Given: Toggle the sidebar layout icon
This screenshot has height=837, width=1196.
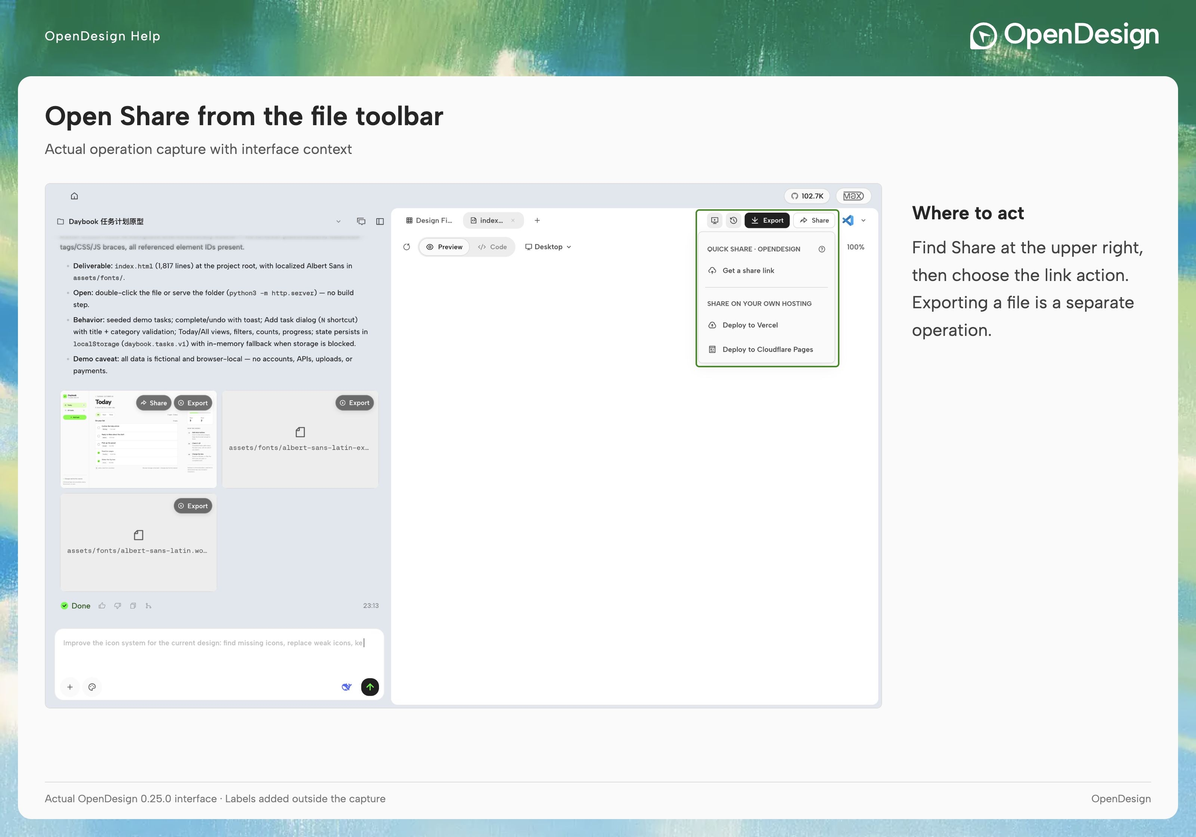Looking at the screenshot, I should tap(380, 221).
